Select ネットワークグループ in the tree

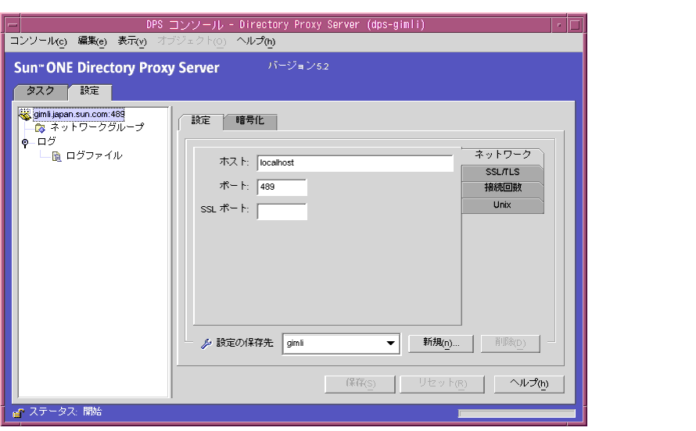97,128
